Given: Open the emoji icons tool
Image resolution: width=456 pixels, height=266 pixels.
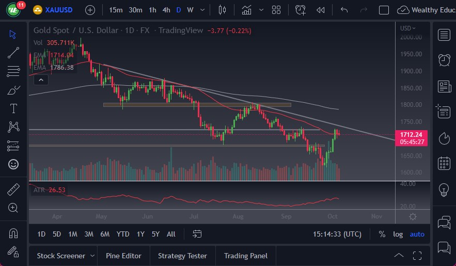Looking at the screenshot, I should coord(13,164).
